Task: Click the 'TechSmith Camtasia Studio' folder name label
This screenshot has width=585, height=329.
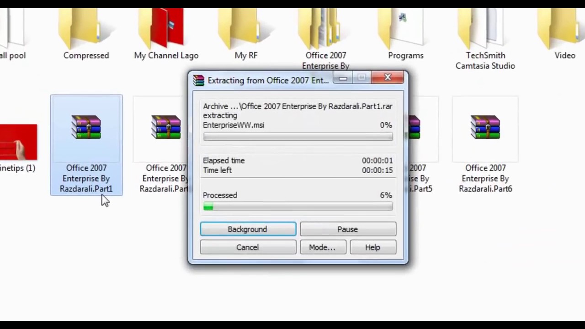Action: (485, 60)
